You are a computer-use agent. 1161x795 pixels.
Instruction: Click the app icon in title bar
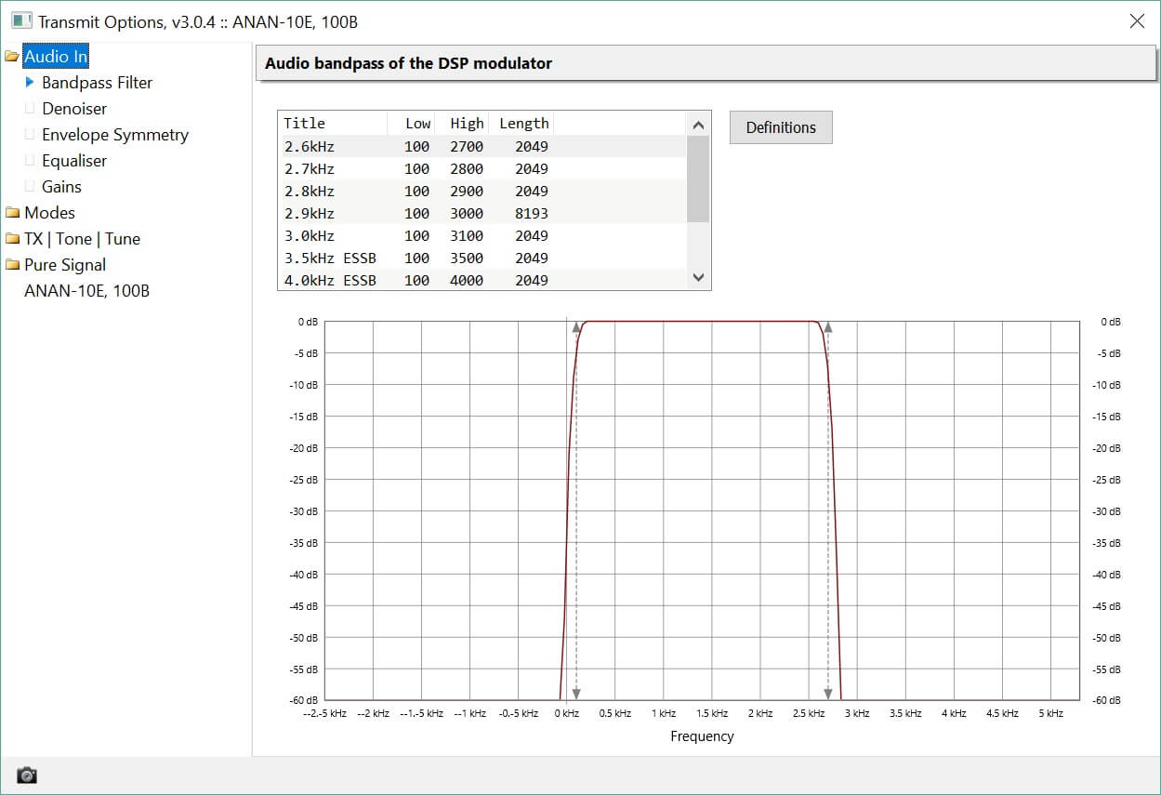click(x=21, y=20)
